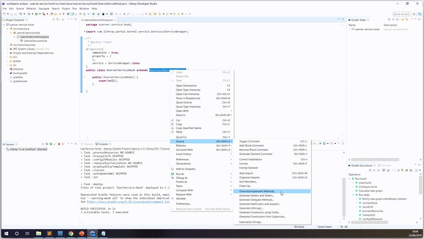The width and height of the screenshot is (424, 239).
Task: Open File Explorer from the taskbar
Action: click(x=38, y=234)
